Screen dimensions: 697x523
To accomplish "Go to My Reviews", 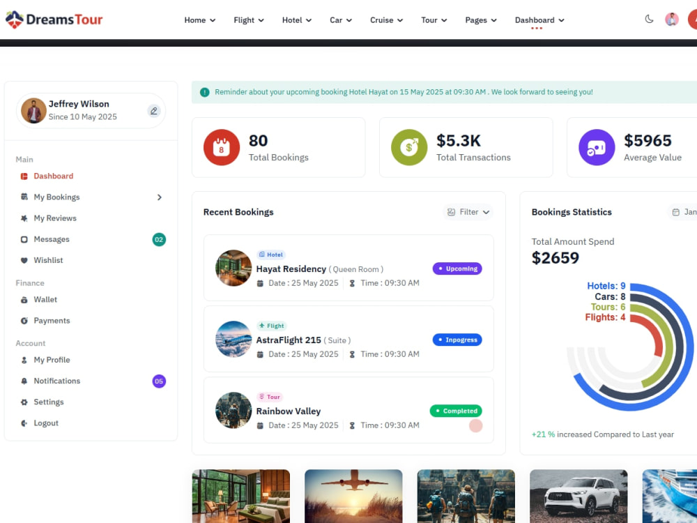I will tap(55, 218).
